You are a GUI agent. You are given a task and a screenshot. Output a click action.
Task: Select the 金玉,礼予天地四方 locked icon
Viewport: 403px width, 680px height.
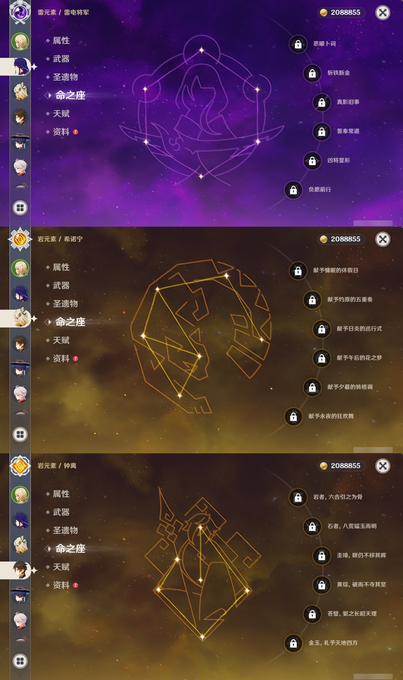(293, 643)
